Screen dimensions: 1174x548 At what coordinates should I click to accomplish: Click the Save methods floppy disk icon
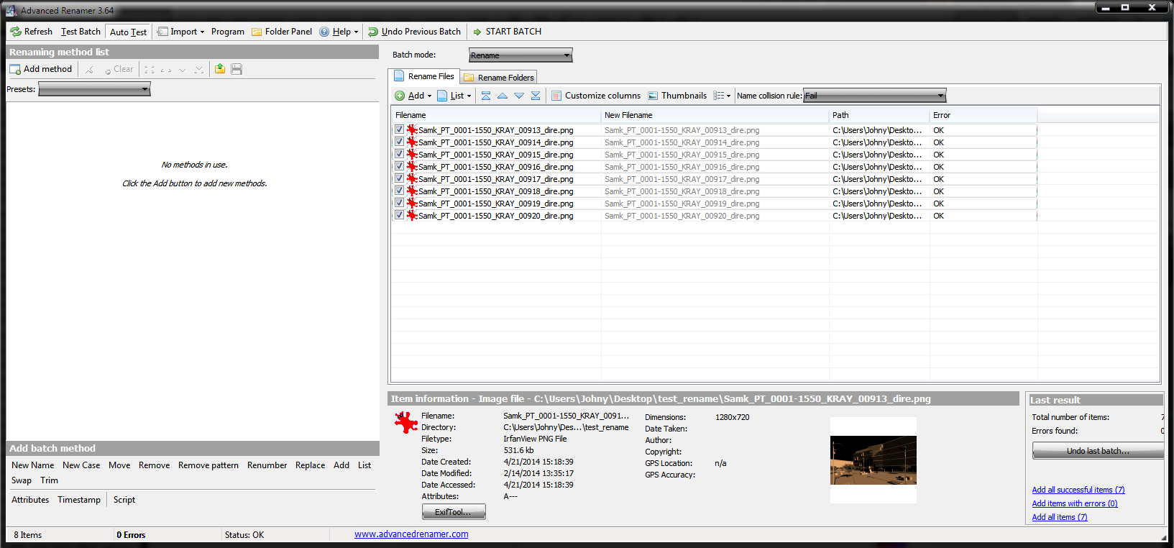tap(237, 69)
